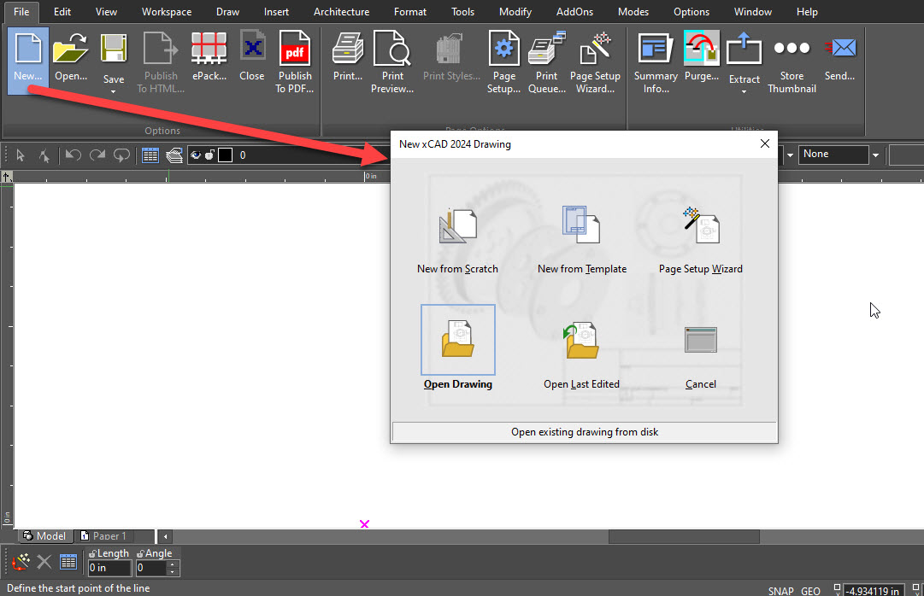Viewport: 924px width, 596px height.
Task: Click the scroll-left arrow beside Paper 1
Action: click(x=166, y=536)
